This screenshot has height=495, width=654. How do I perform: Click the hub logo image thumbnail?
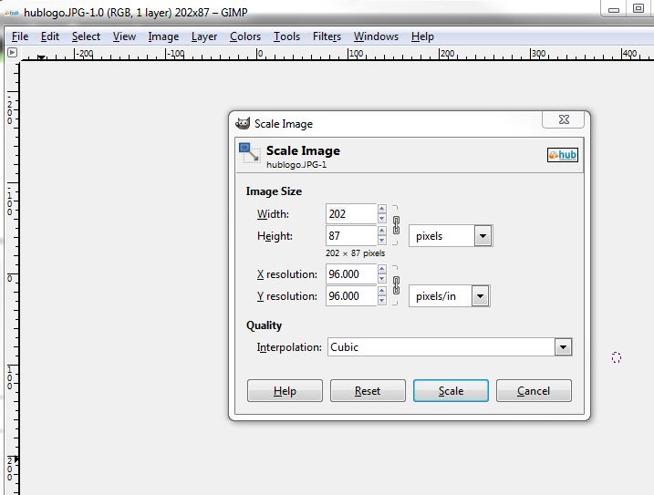pos(563,155)
